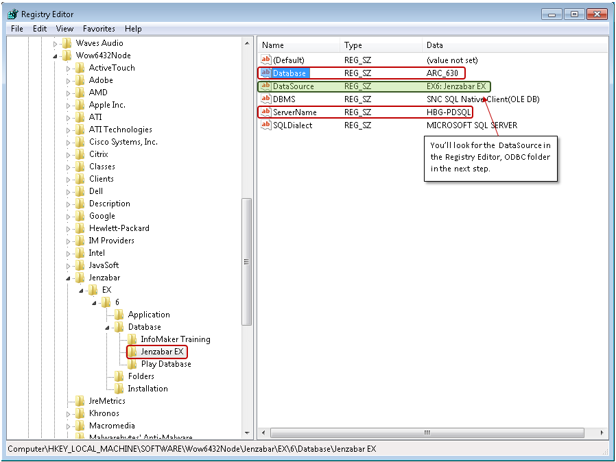Image resolution: width=616 pixels, height=462 pixels.
Task: Click the Registry Editor title bar icon
Action: point(12,14)
